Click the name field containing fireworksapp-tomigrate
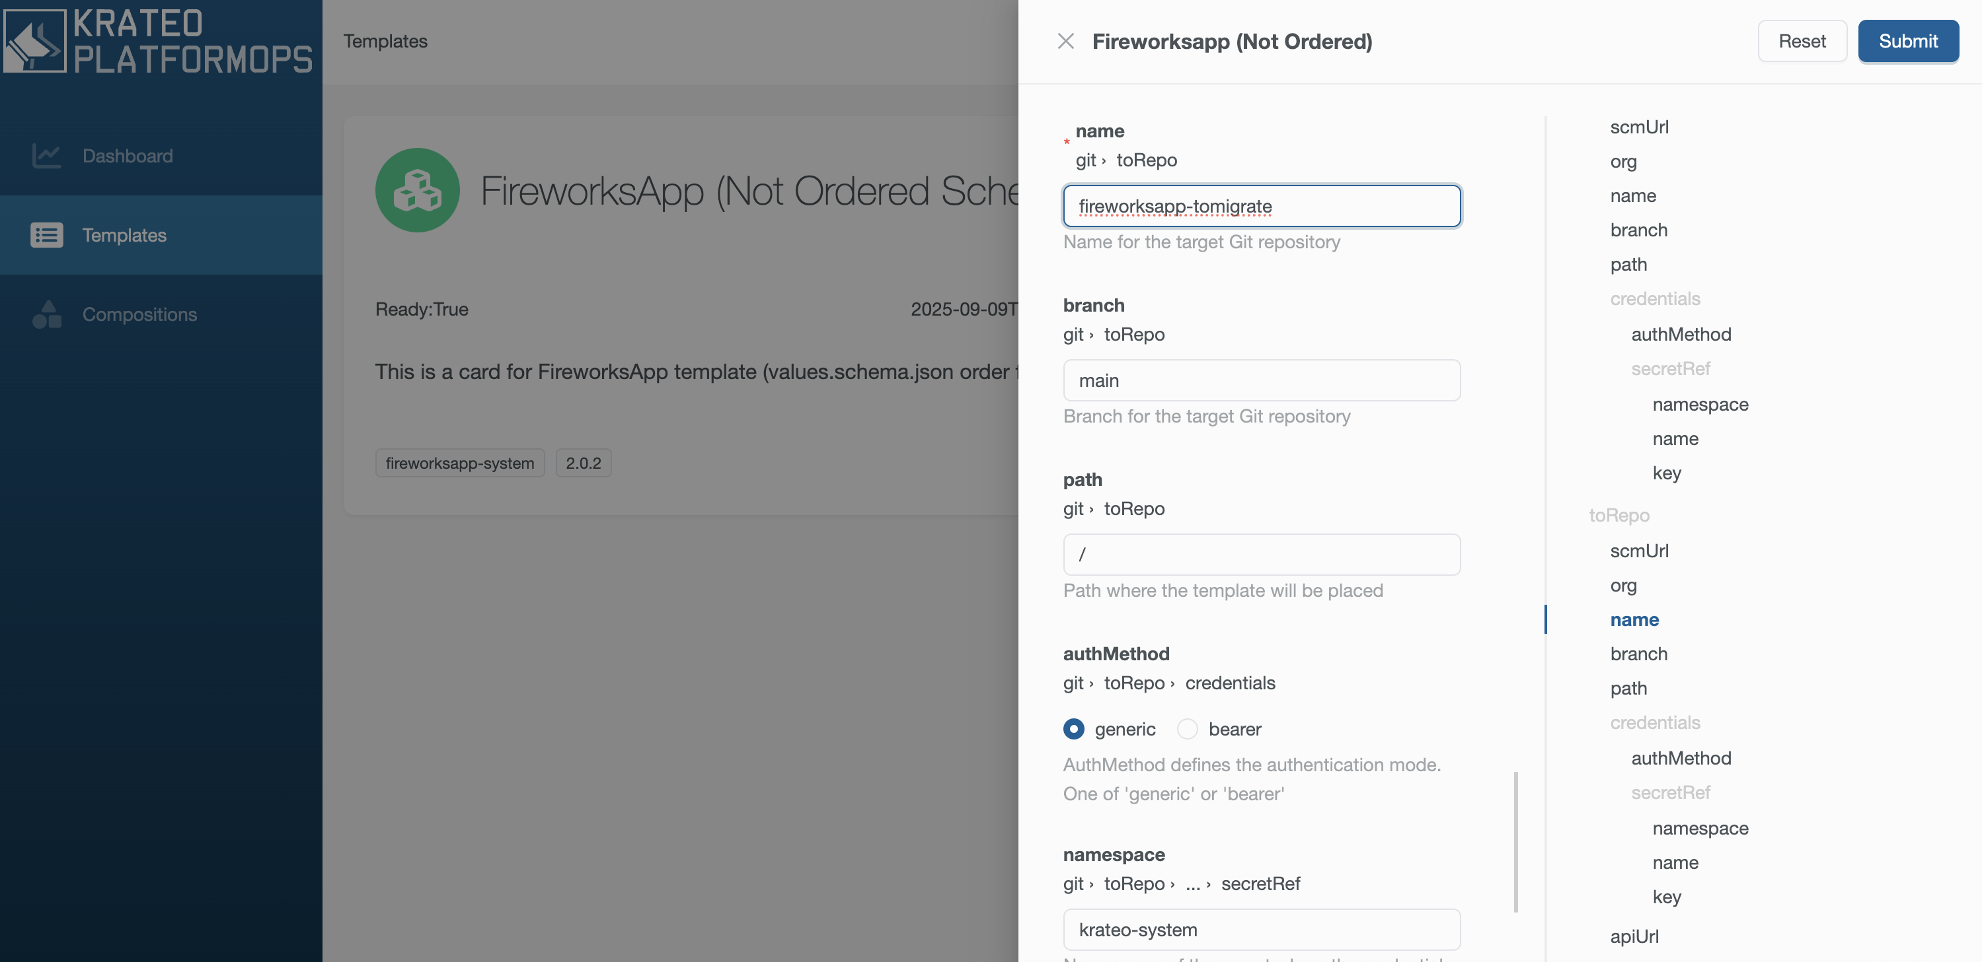The width and height of the screenshot is (1982, 962). tap(1262, 206)
